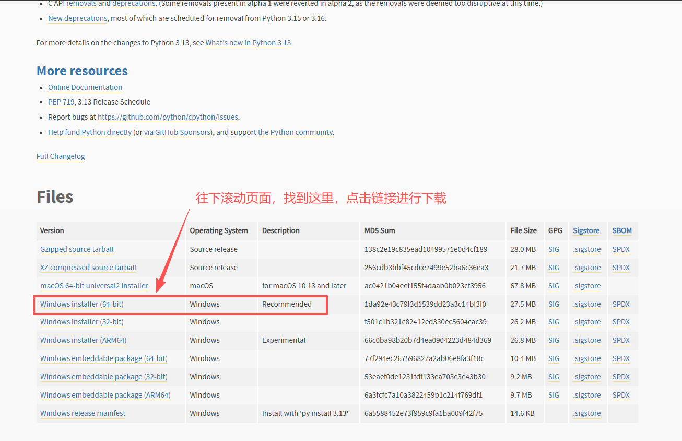Click Windows embeddable package (32-bit) link

[103, 377]
